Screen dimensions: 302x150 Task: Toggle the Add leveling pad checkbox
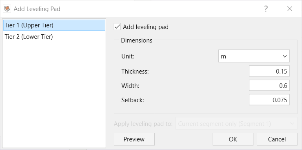117,27
